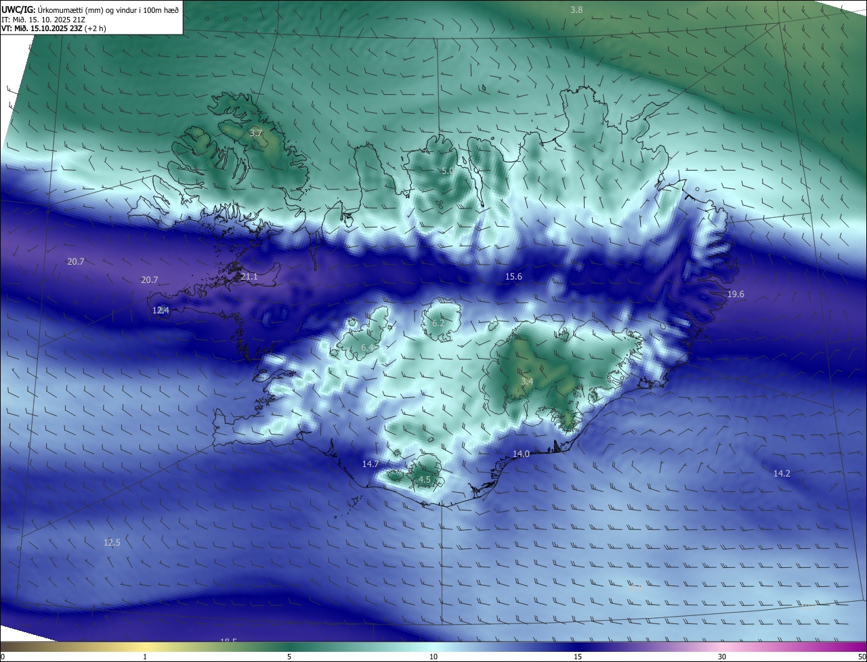Click the 6.4 value label

[367, 348]
